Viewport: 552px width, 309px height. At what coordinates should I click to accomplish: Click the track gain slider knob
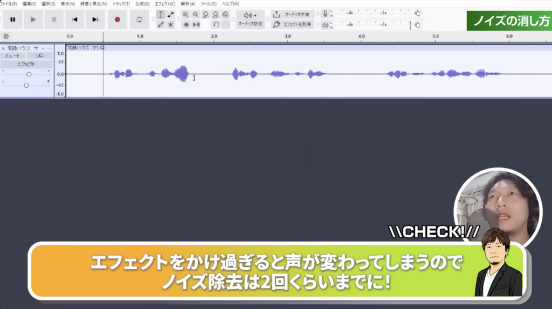pyautogui.click(x=29, y=74)
